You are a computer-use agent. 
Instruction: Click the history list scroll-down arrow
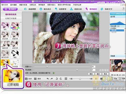125,54
